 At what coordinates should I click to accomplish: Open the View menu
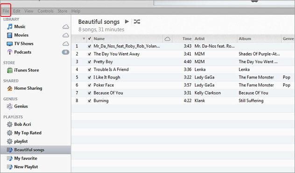pos(29,11)
